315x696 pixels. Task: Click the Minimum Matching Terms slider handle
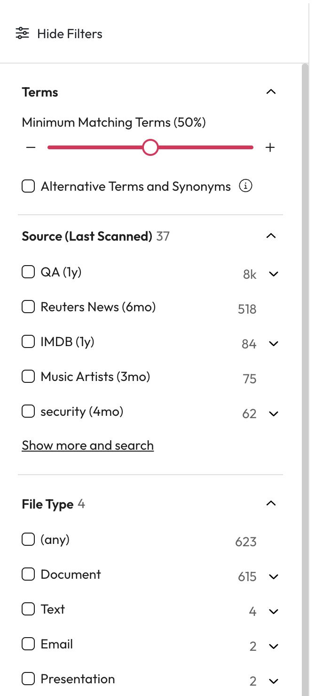(150, 147)
